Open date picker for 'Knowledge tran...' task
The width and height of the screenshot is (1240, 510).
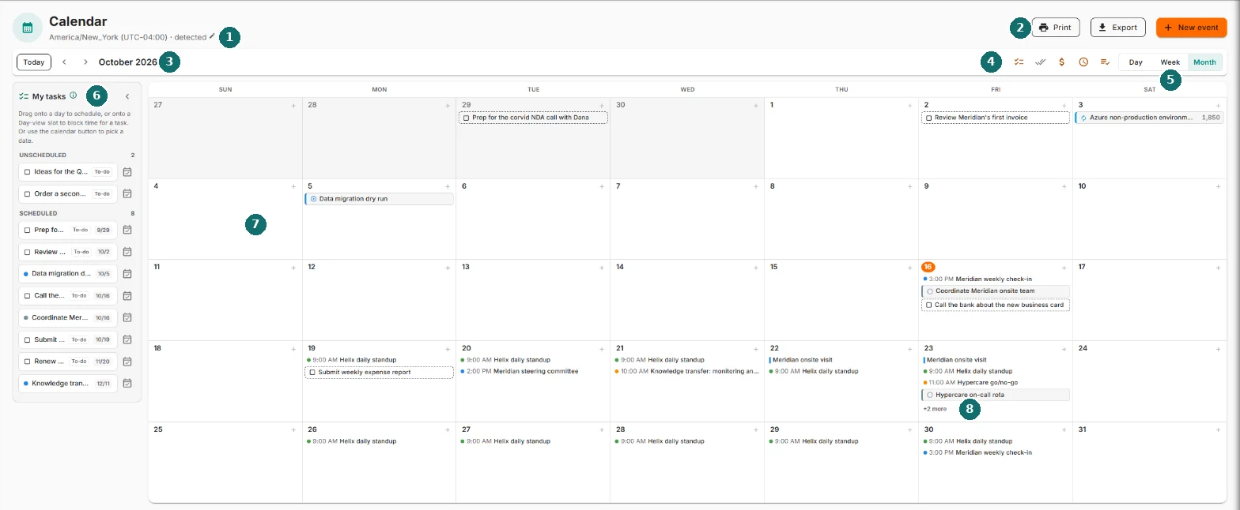pos(127,384)
